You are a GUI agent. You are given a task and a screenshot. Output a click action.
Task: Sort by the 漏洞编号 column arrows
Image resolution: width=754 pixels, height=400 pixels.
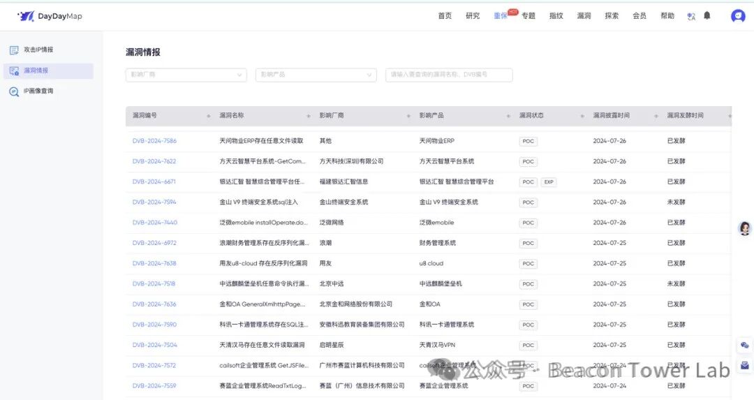click(x=208, y=116)
